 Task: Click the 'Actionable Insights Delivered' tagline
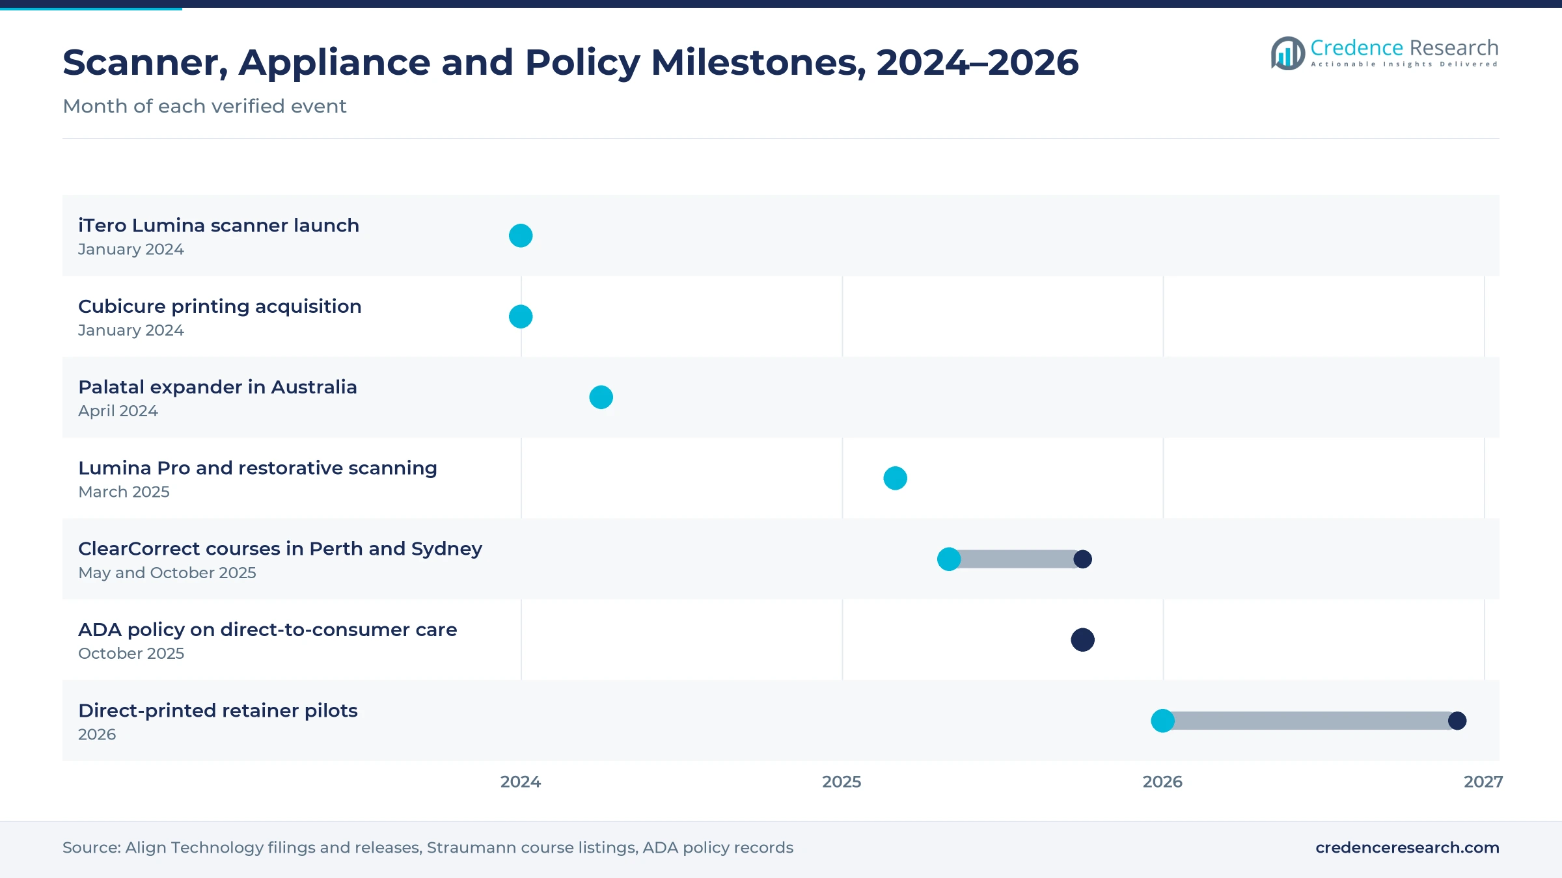pyautogui.click(x=1404, y=64)
